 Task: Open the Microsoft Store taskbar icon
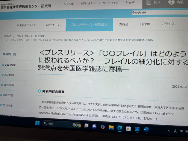point(128,129)
